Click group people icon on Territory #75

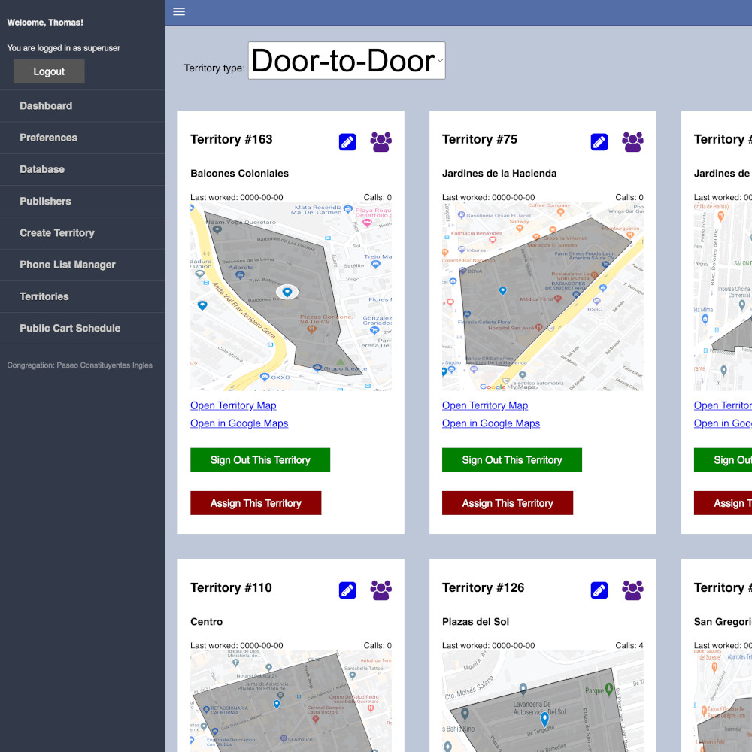tap(633, 141)
